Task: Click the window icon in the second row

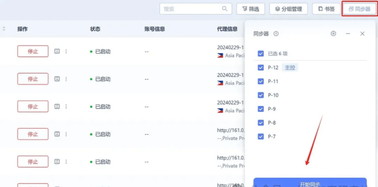Action: click(57, 79)
